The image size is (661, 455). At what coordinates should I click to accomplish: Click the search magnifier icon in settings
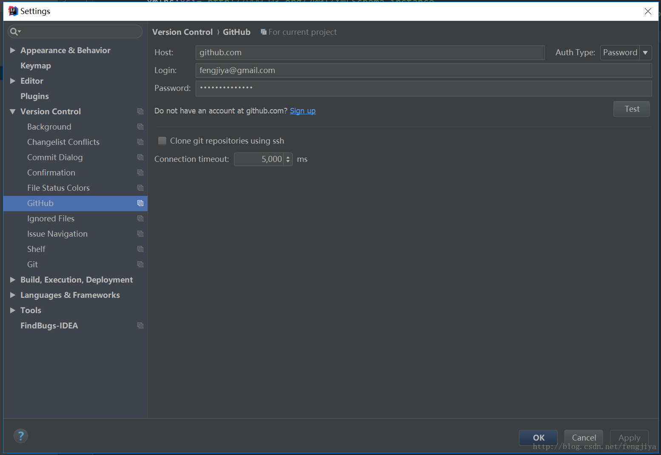point(15,31)
